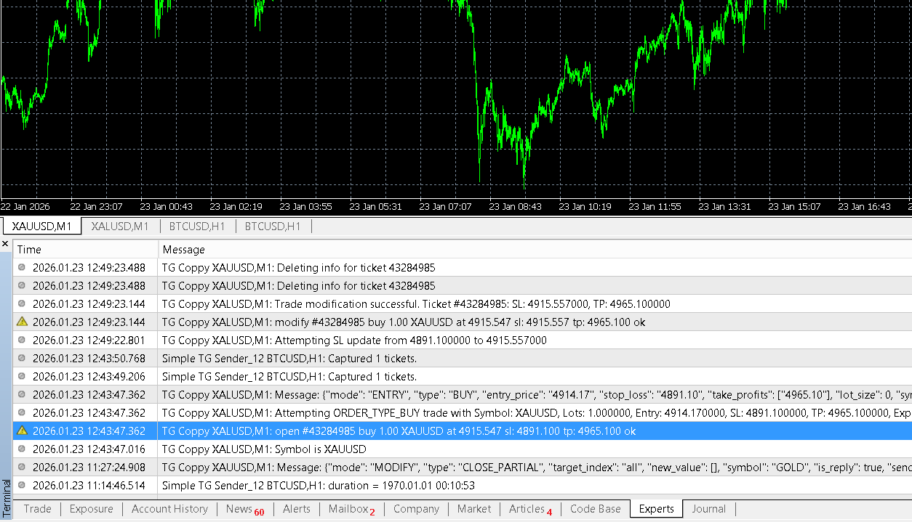Select the message with "mode": "MODIFY" CLOSE_PARTIAL
912x522 pixels.
click(537, 467)
